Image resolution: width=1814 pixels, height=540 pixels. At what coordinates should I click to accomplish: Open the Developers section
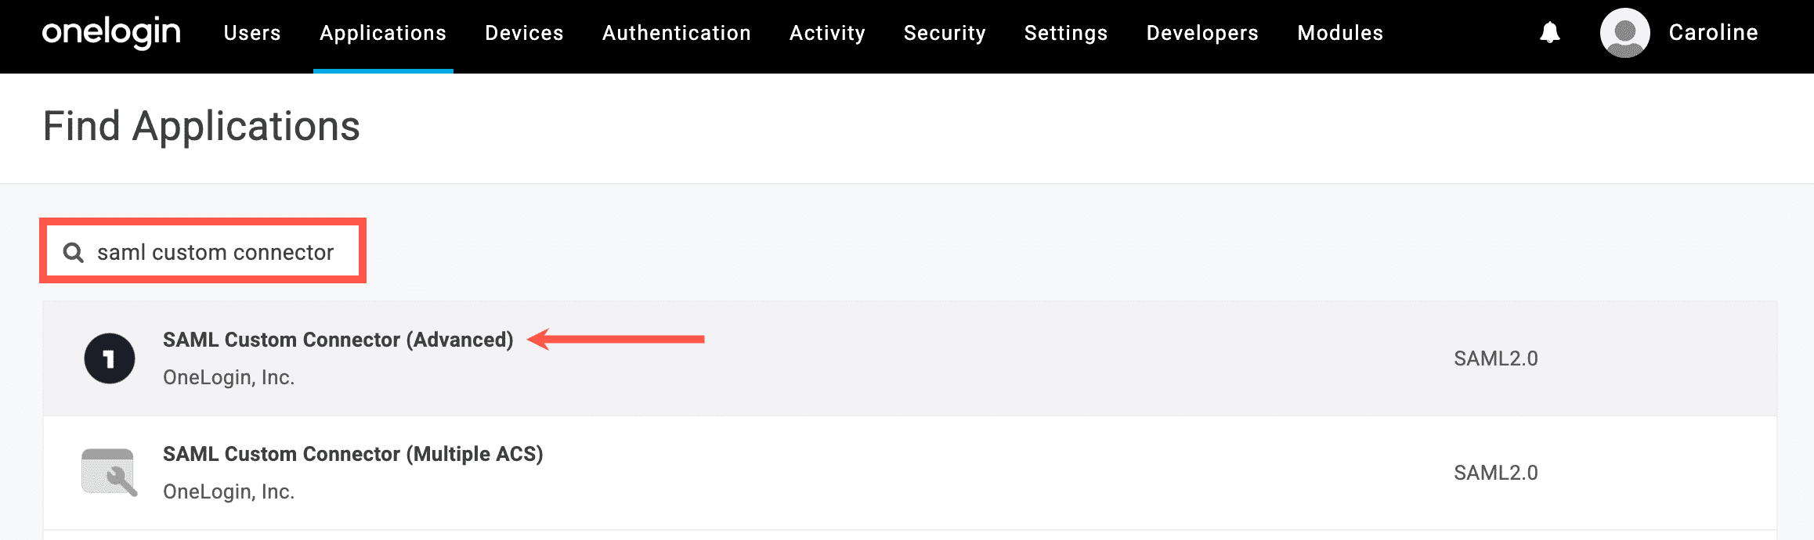(1201, 33)
